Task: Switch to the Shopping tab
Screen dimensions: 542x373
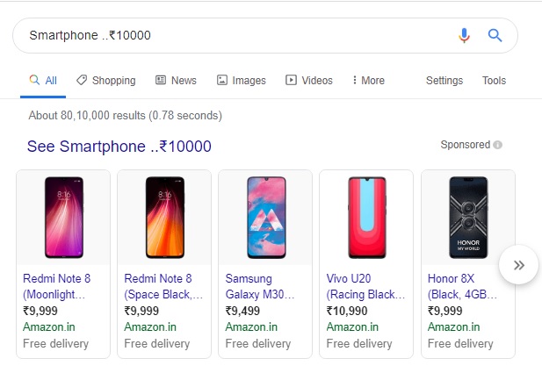Action: click(x=106, y=81)
